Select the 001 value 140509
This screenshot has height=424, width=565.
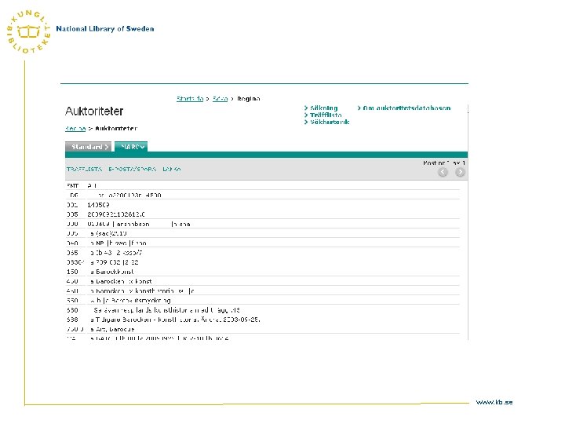tap(98, 205)
